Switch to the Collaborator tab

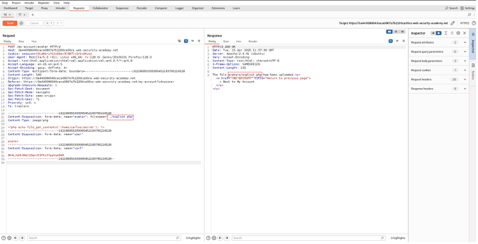100,8
